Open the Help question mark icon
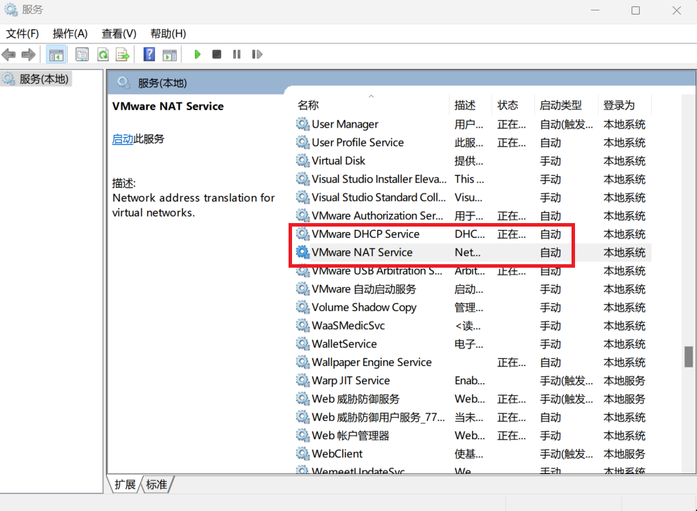This screenshot has width=697, height=511. [149, 54]
